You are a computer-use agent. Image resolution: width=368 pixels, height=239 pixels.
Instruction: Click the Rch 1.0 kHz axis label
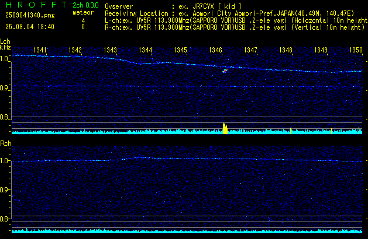pyautogui.click(x=4, y=161)
